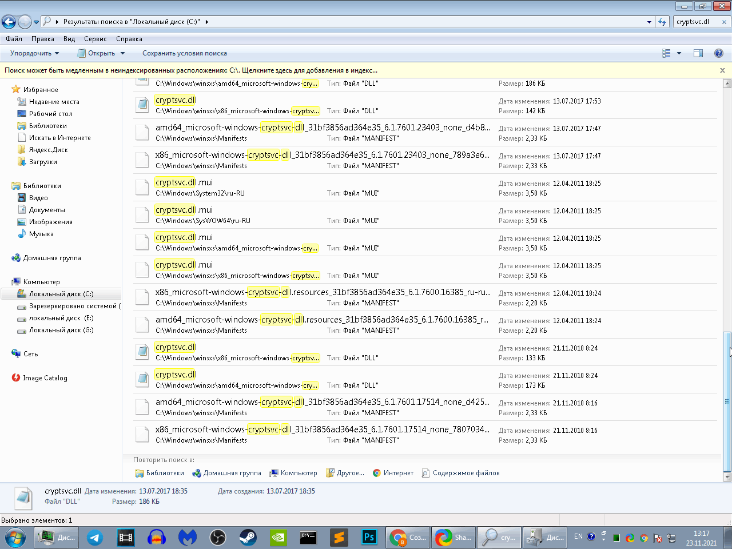Click the Открыть toolbar button
This screenshot has width=732, height=549.
point(97,53)
